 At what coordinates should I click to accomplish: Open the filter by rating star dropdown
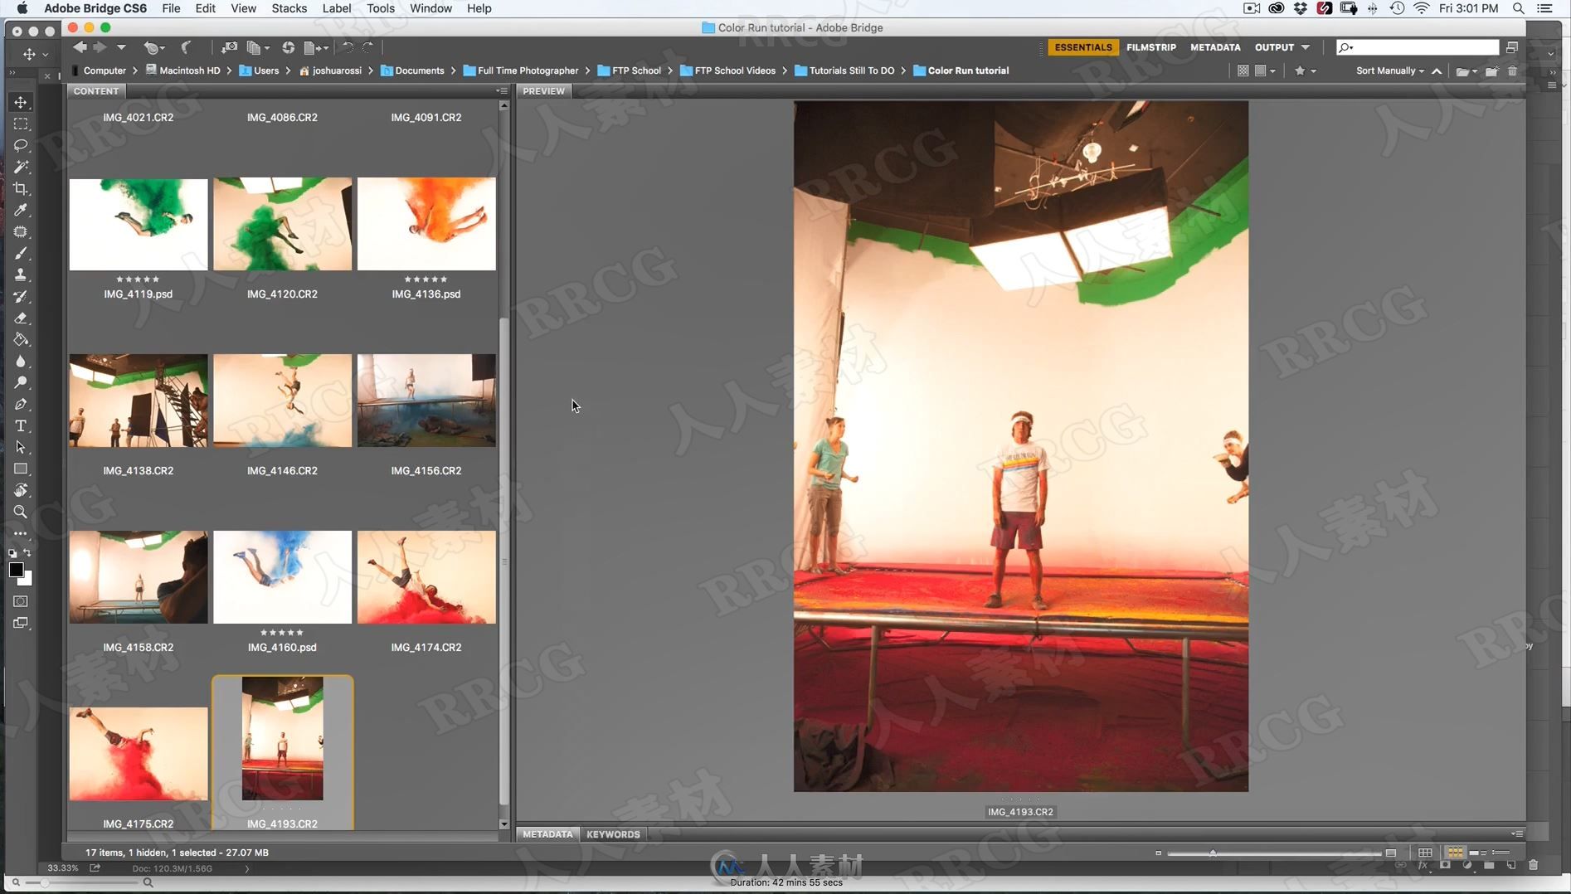coord(1305,70)
